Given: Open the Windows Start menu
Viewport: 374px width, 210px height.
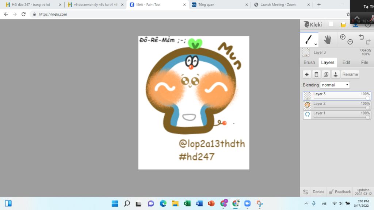Looking at the screenshot, I should 115,203.
